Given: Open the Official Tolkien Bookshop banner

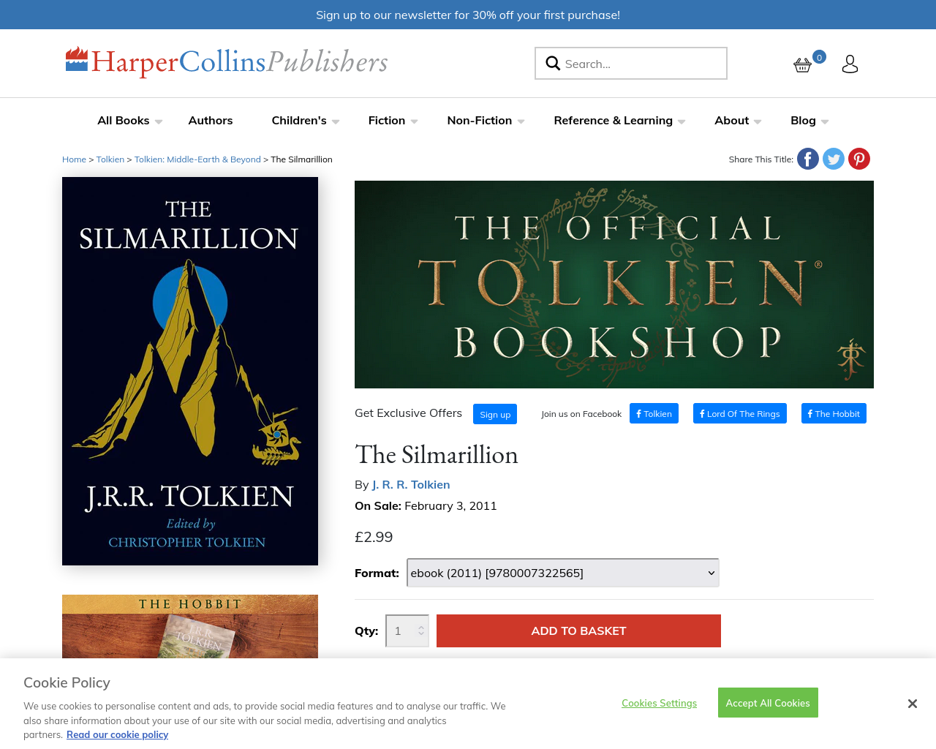Looking at the screenshot, I should (x=614, y=285).
